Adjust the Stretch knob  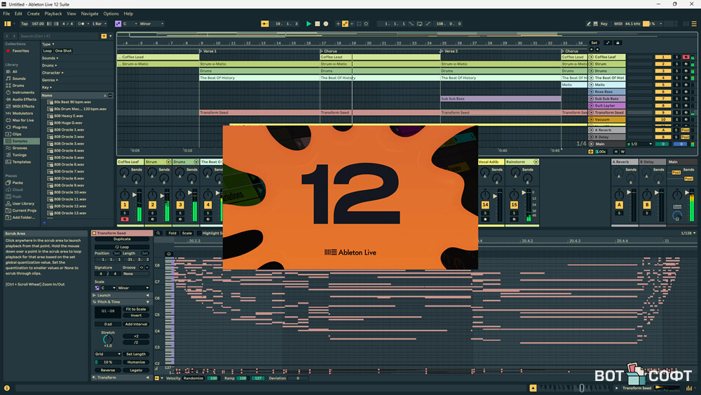pos(108,340)
